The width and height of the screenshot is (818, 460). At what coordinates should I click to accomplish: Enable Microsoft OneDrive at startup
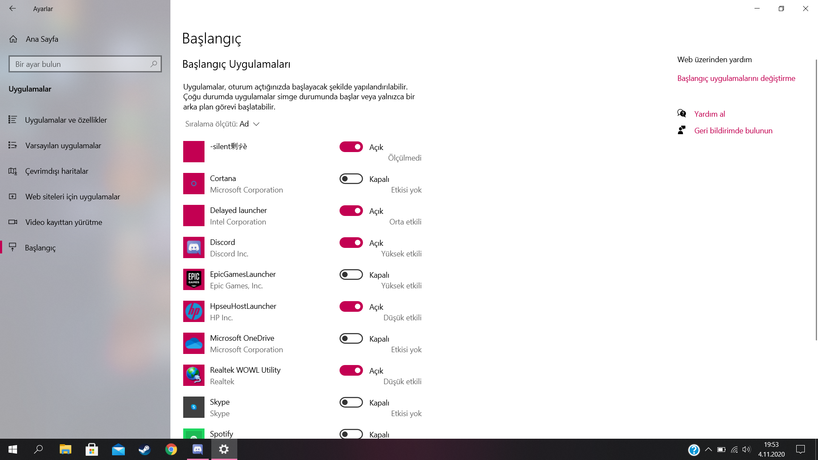(x=351, y=338)
